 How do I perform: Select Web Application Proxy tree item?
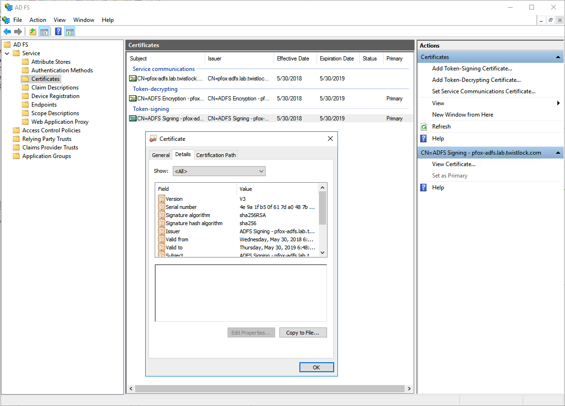pyautogui.click(x=60, y=122)
